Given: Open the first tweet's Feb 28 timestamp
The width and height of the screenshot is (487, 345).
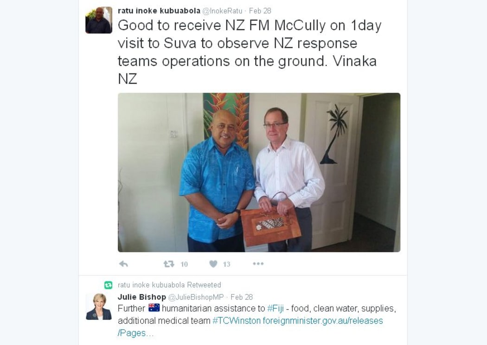Looking at the screenshot, I should click(260, 11).
